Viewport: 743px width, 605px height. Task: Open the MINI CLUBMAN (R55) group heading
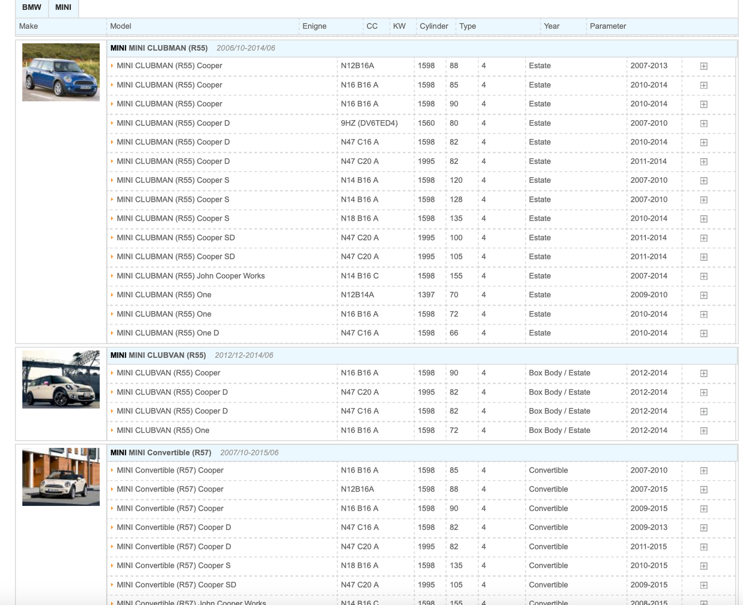pyautogui.click(x=159, y=48)
